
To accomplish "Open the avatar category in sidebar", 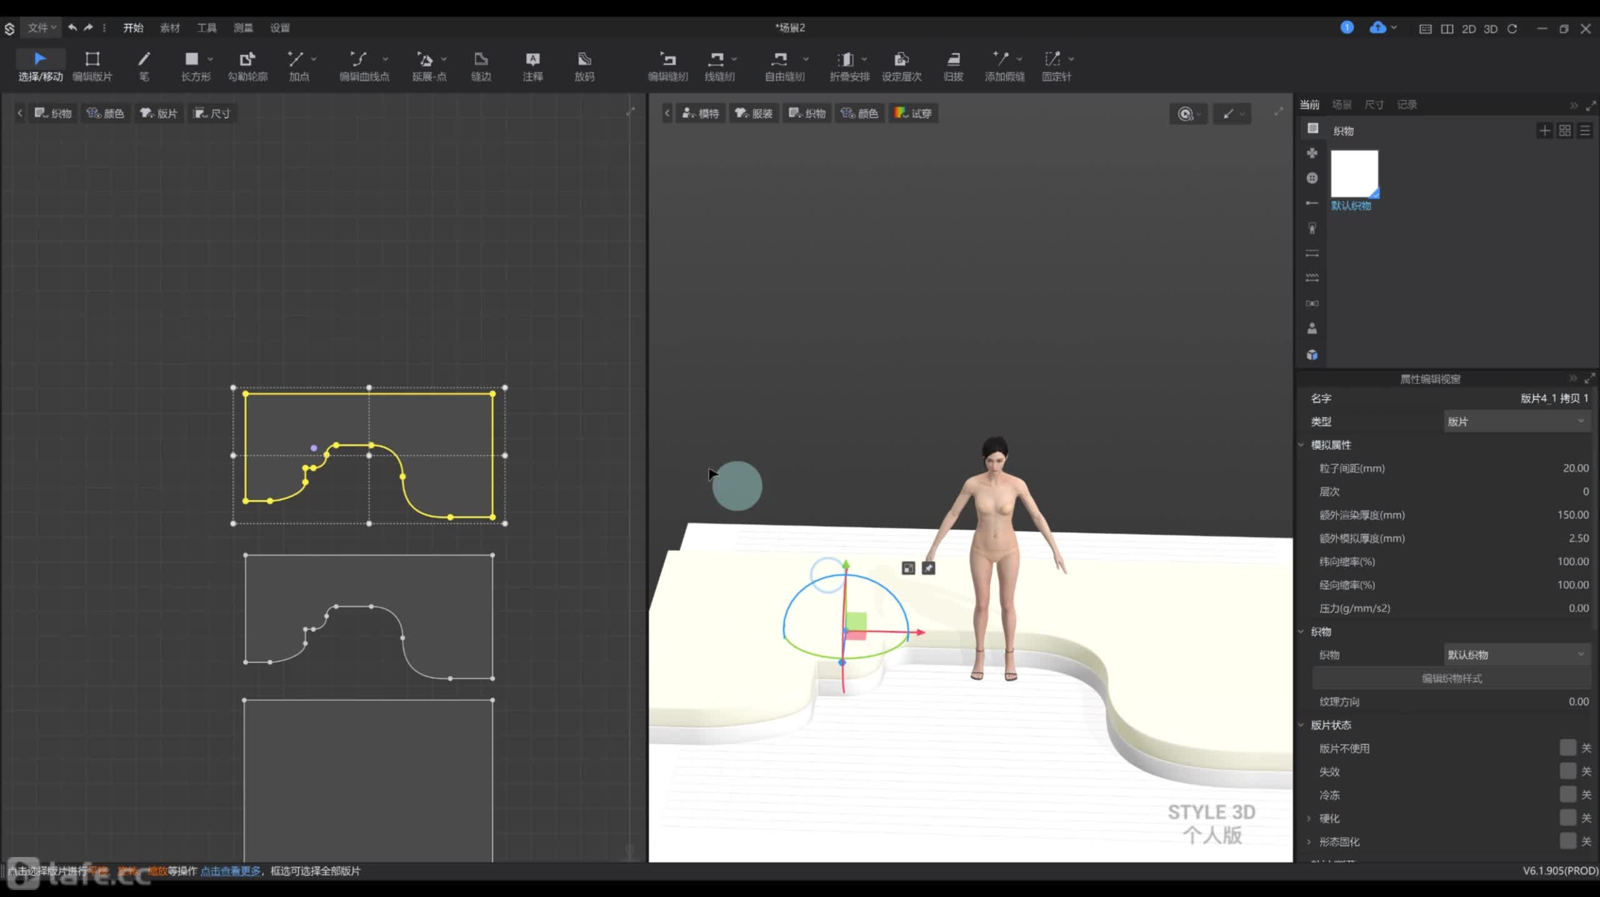I will (1312, 328).
